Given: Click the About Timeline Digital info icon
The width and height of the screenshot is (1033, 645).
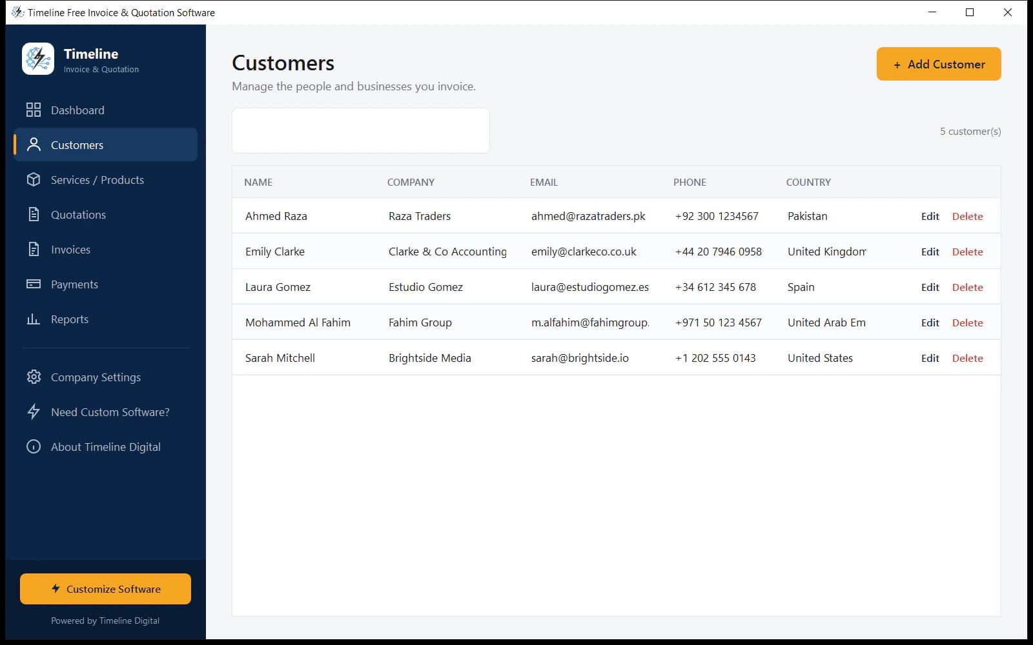Looking at the screenshot, I should 34,446.
